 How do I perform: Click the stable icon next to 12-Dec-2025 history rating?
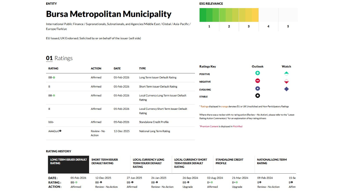(101, 182)
